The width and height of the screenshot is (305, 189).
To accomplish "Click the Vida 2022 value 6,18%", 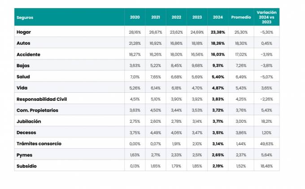I will [176, 88].
